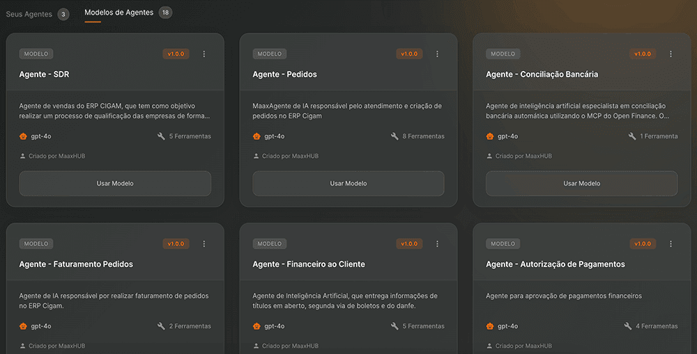Click the 4 Ferramentas text on Autorização card
This screenshot has height=354, width=697.
click(x=657, y=326)
